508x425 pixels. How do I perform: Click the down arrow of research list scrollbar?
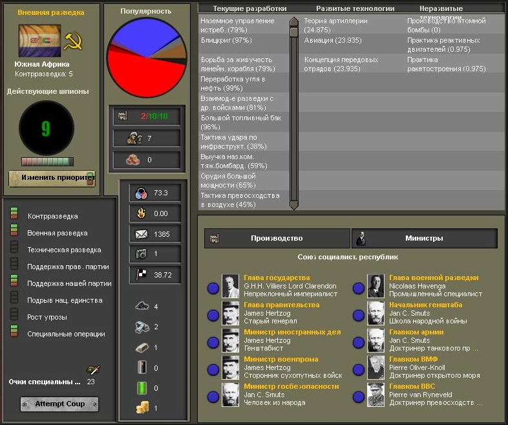point(294,205)
